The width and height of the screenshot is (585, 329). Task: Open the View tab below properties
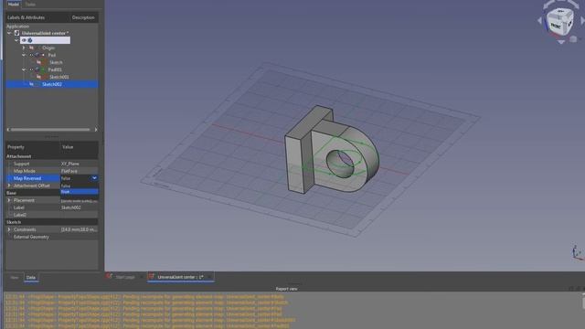[15, 278]
